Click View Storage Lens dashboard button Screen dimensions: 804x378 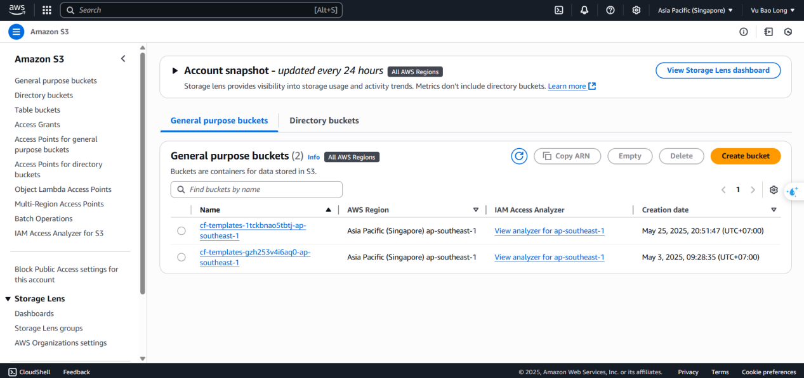coord(718,70)
